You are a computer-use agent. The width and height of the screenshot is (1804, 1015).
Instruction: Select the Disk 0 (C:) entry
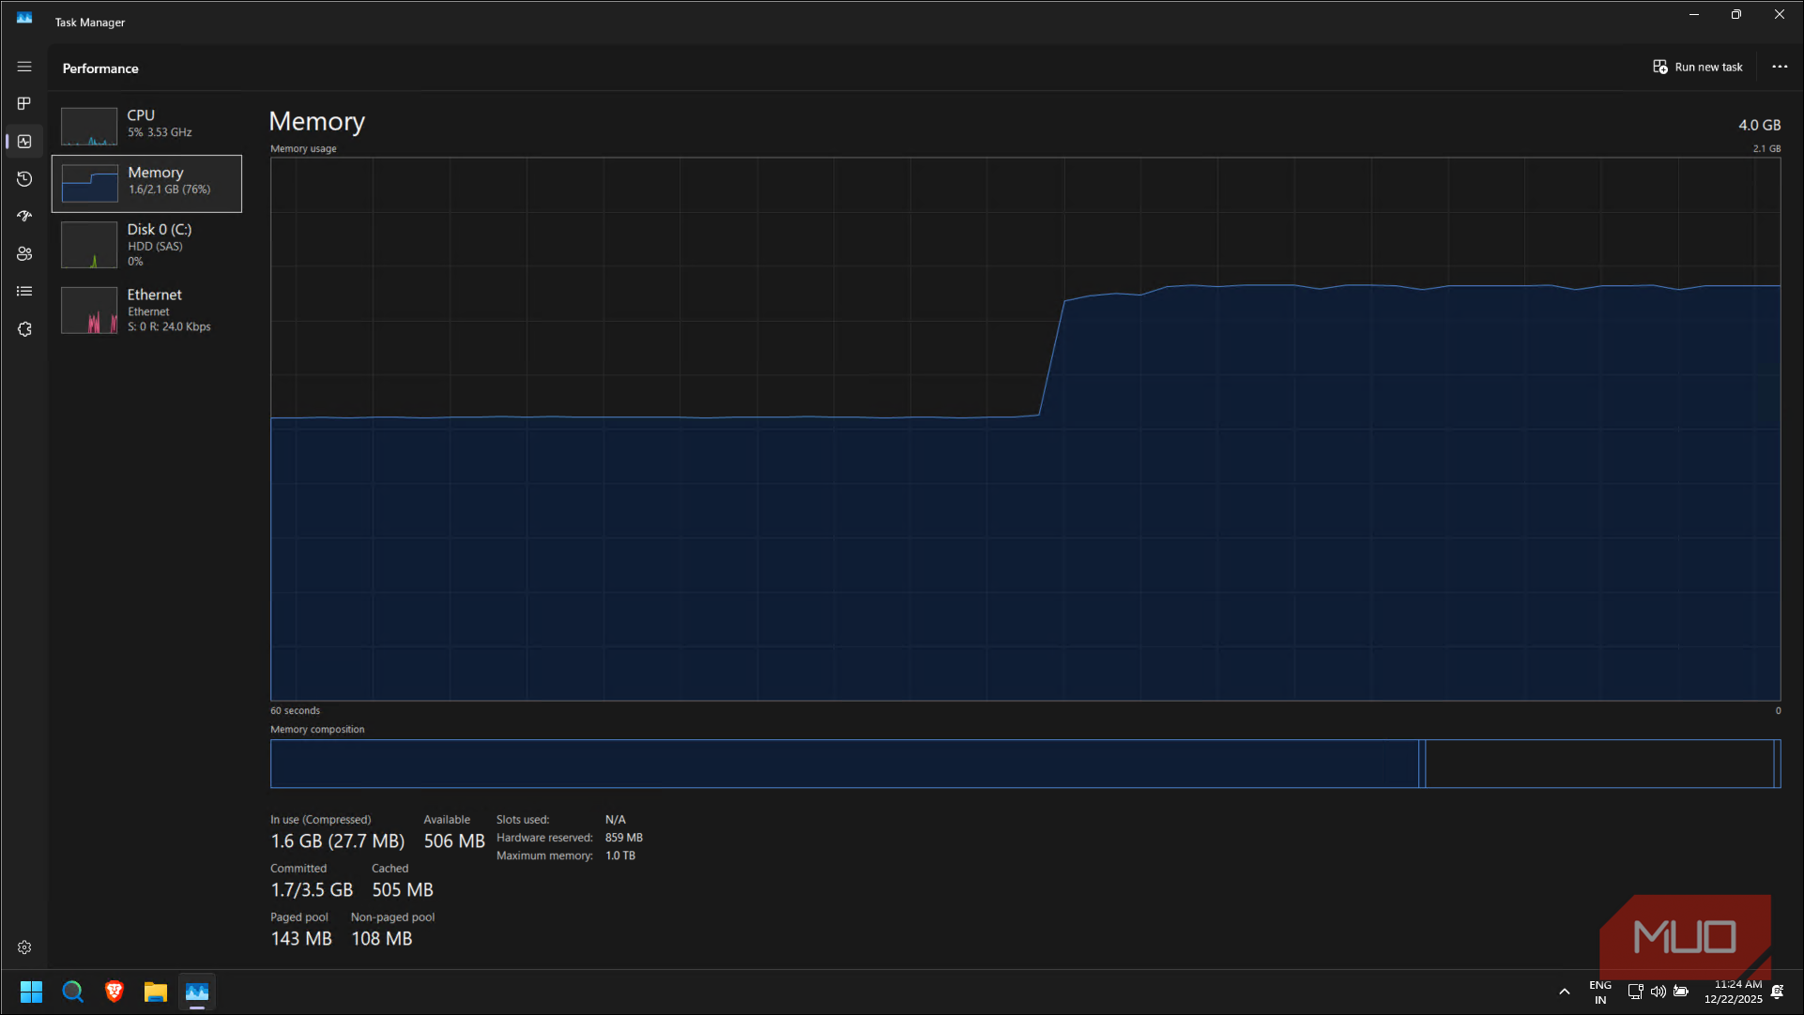146,245
